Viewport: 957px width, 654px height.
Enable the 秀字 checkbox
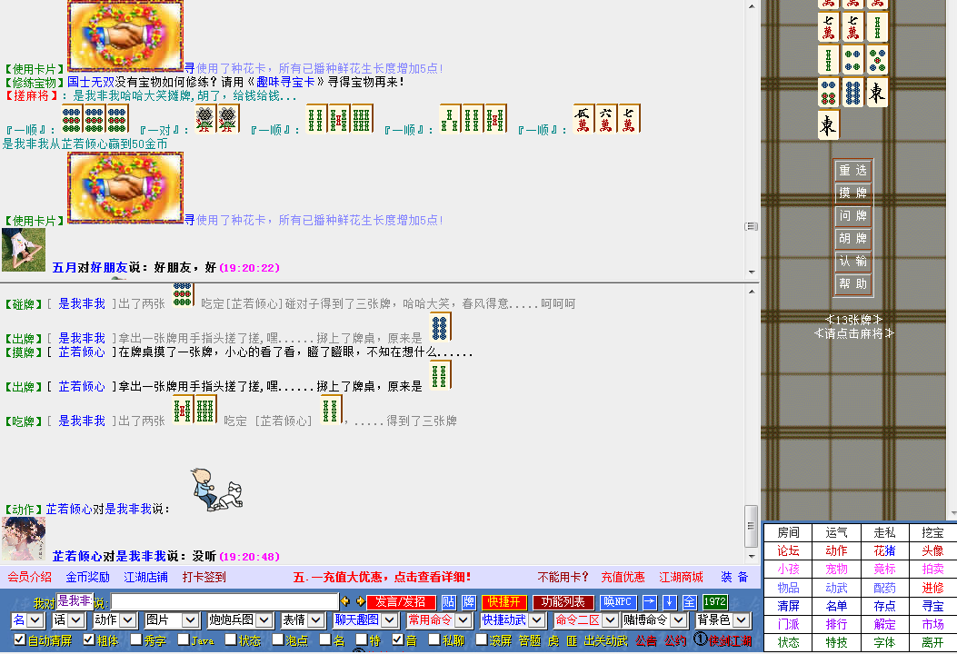[136, 639]
